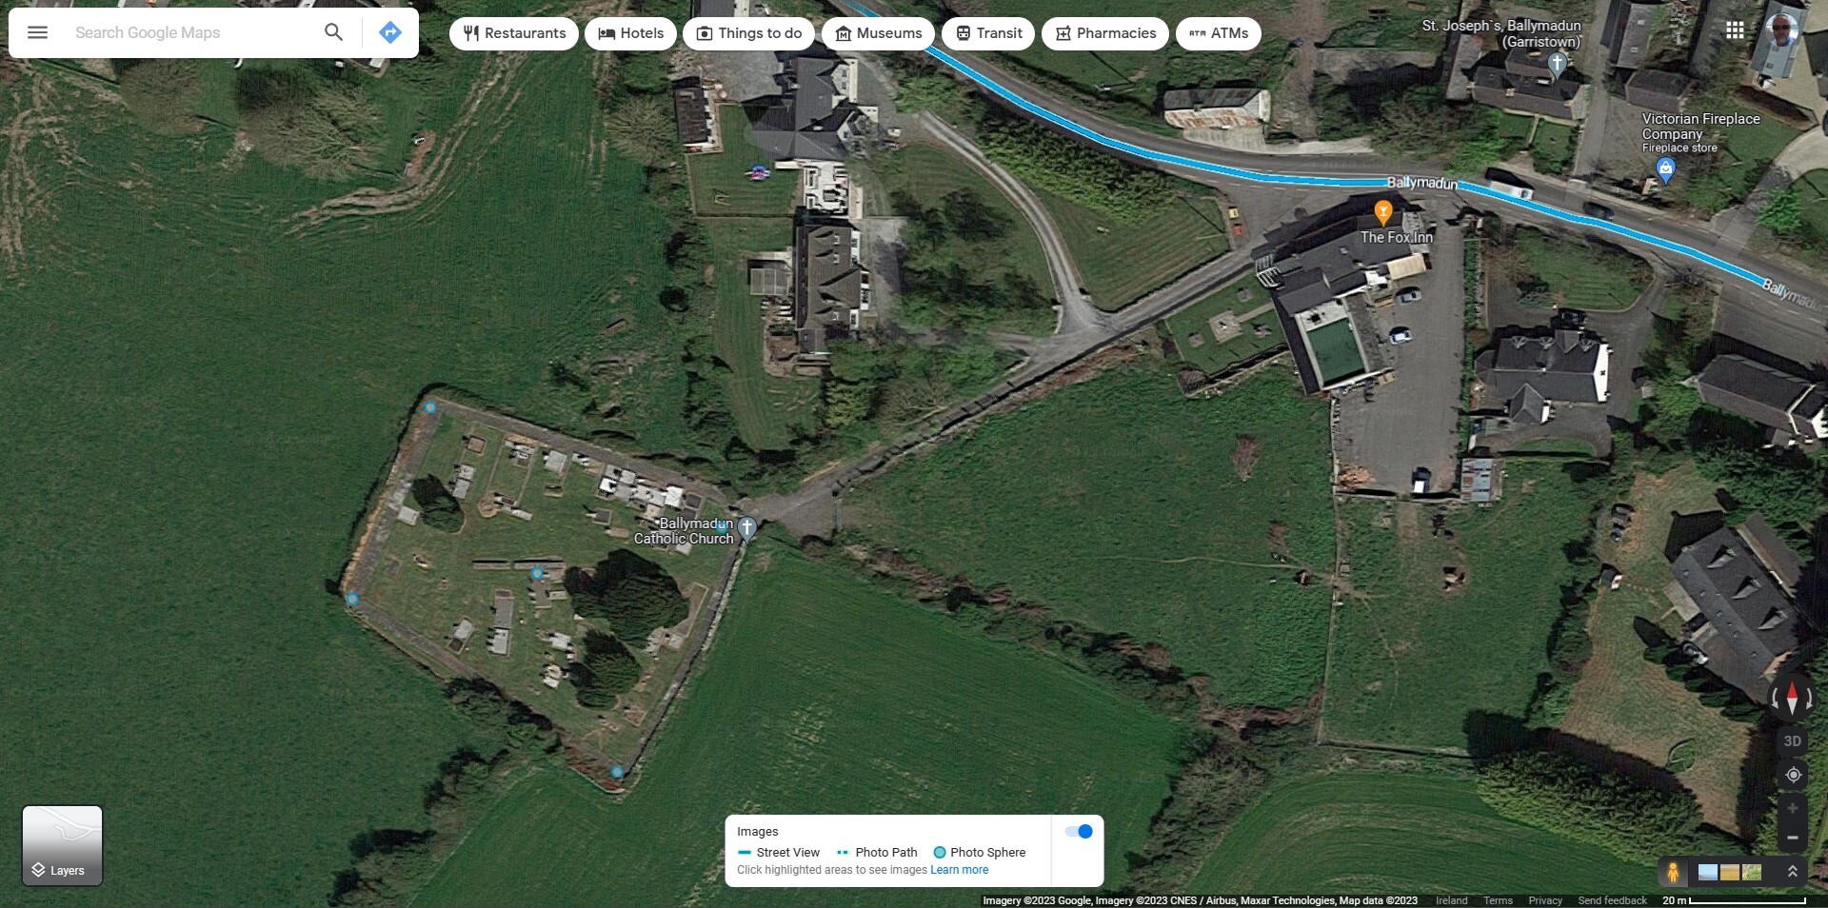Viewport: 1828px width, 908px height.
Task: Expand the imagery strip with chevron
Action: [1792, 872]
